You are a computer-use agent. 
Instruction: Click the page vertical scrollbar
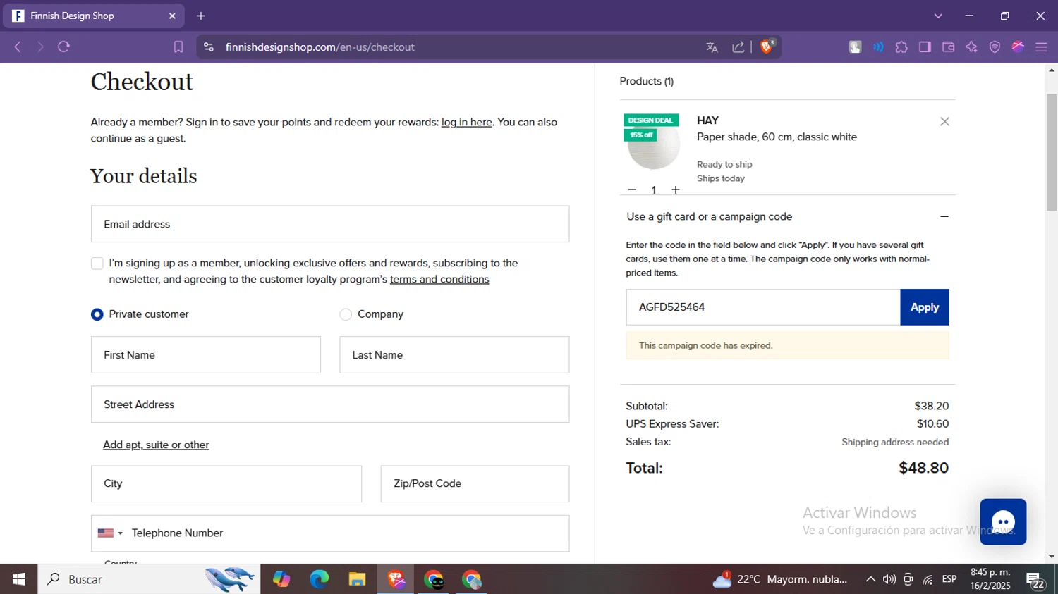[1052, 151]
